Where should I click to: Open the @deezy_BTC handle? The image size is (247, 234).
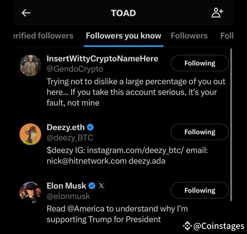[70, 138]
